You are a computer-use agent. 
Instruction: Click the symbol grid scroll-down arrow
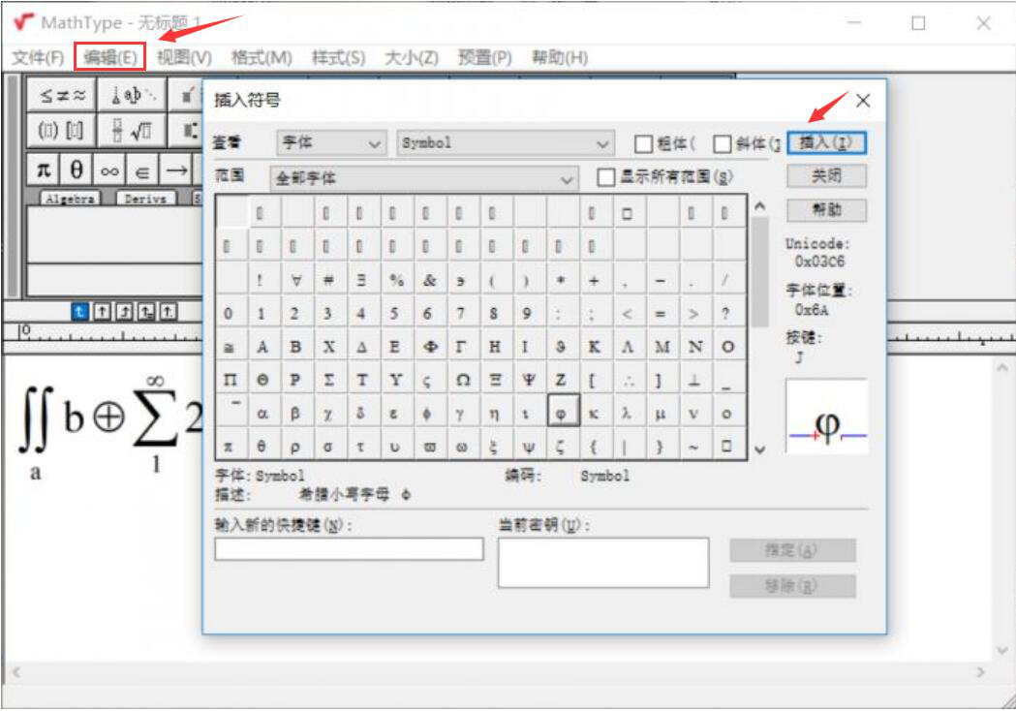click(x=760, y=449)
